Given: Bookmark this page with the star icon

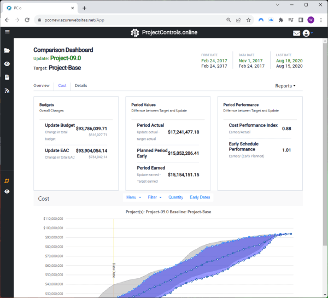Looking at the screenshot, I should [x=249, y=20].
